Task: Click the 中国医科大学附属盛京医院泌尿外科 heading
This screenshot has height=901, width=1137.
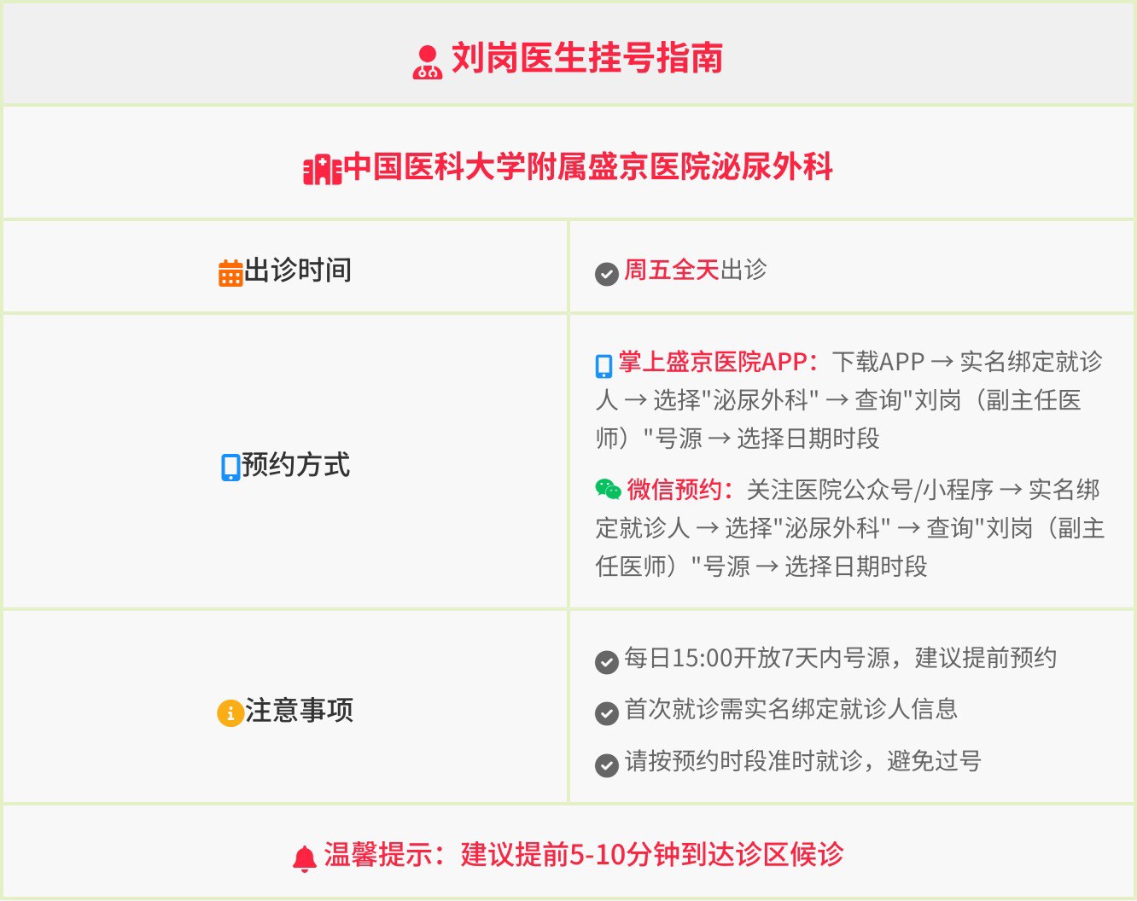Action: coord(589,166)
